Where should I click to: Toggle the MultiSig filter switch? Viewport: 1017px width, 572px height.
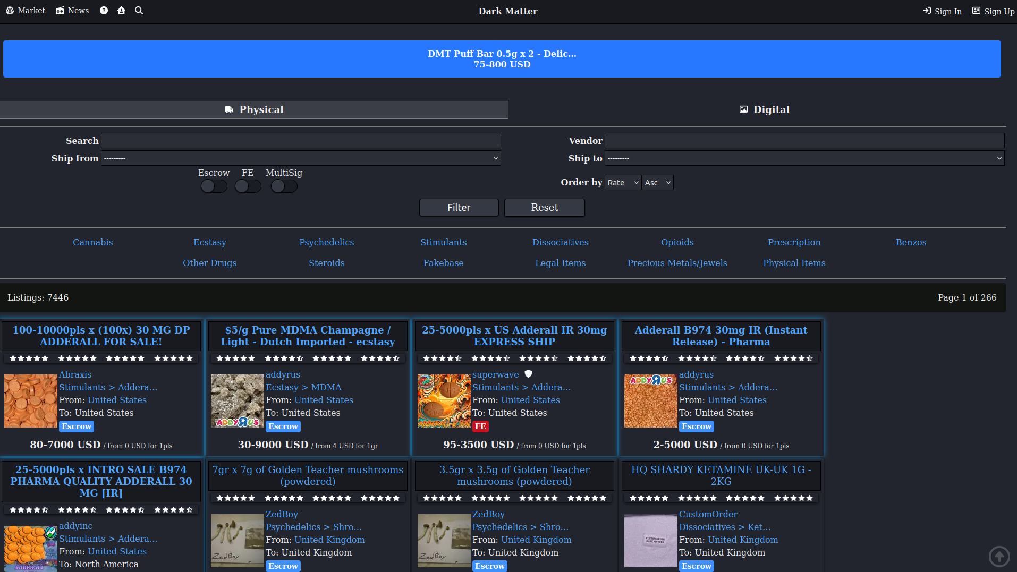[x=284, y=186]
